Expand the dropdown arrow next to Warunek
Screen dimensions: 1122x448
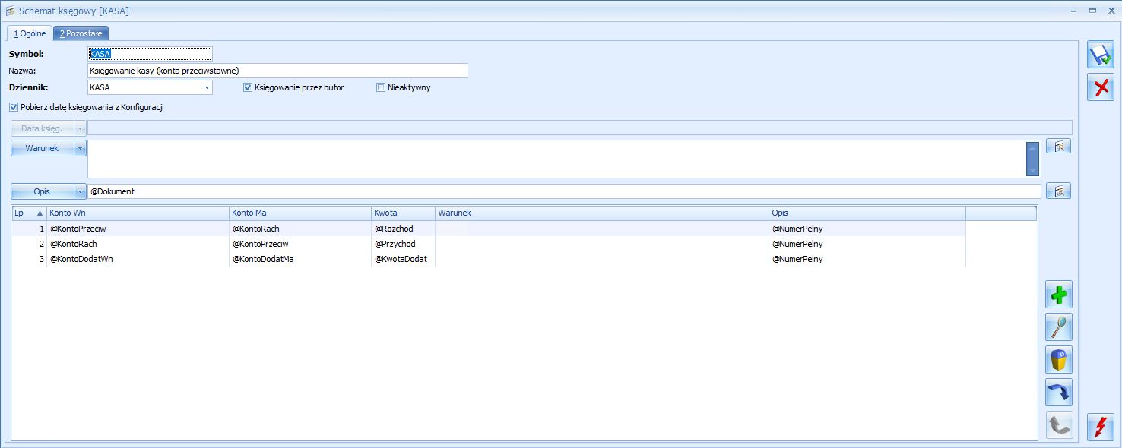[79, 148]
